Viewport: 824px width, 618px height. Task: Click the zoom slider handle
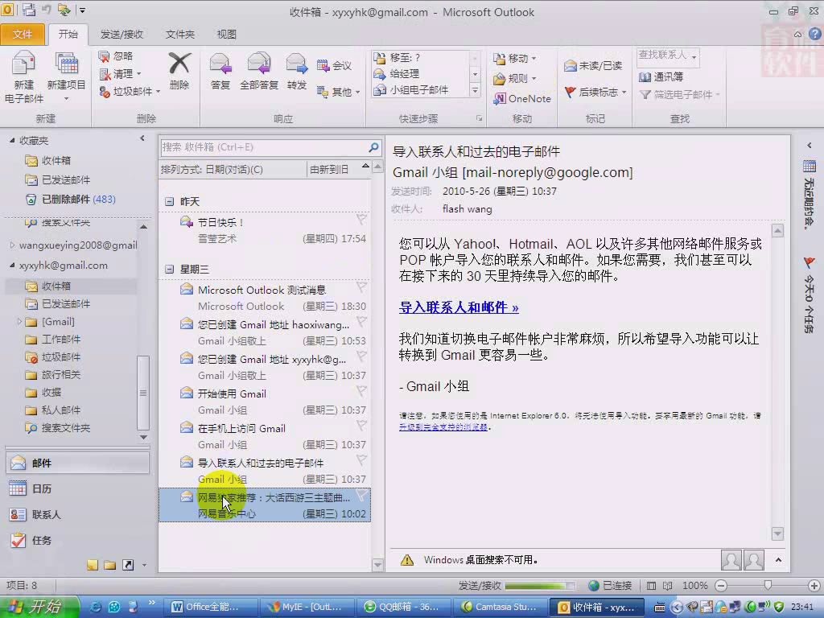pos(768,586)
